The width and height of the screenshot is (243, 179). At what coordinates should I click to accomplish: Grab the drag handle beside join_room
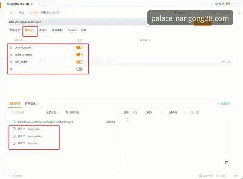[11, 62]
